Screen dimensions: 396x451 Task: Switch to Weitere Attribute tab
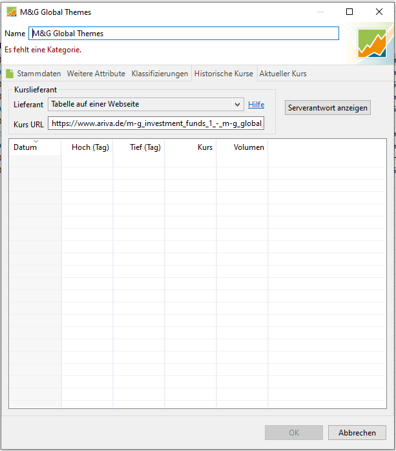pos(96,74)
